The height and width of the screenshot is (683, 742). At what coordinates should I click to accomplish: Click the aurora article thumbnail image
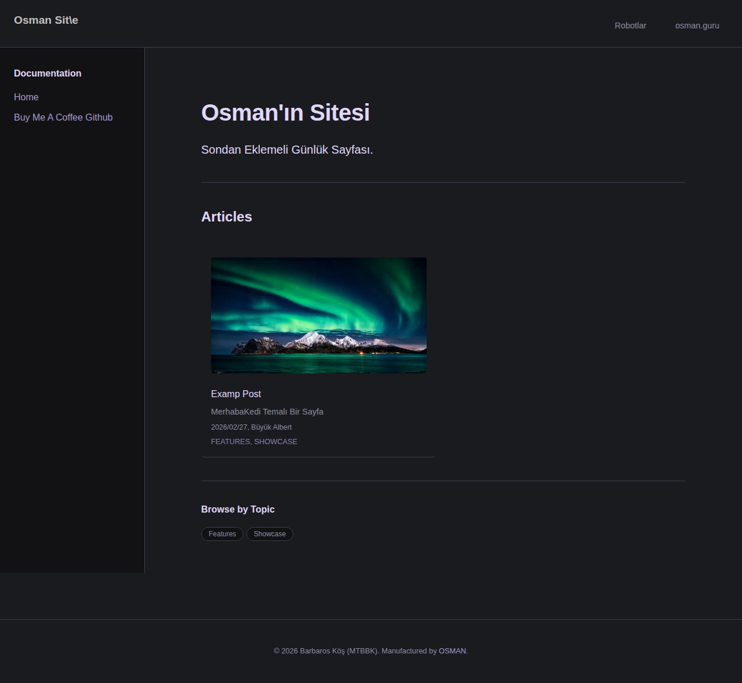pos(319,315)
